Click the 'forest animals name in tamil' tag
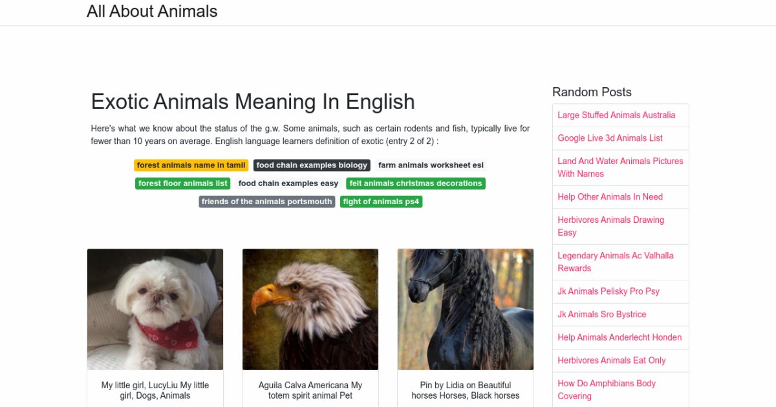Viewport: 776px width, 407px height. click(x=191, y=165)
